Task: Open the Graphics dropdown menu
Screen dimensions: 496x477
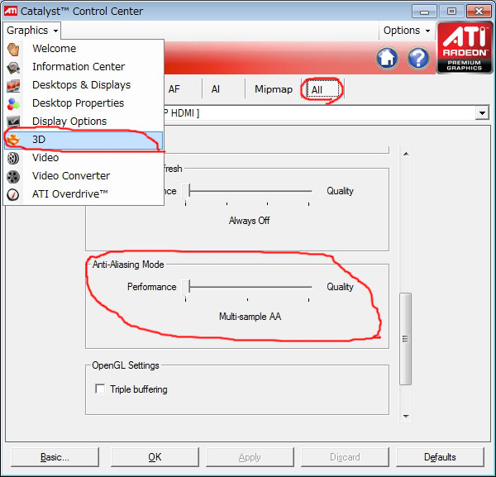Action: (x=32, y=31)
